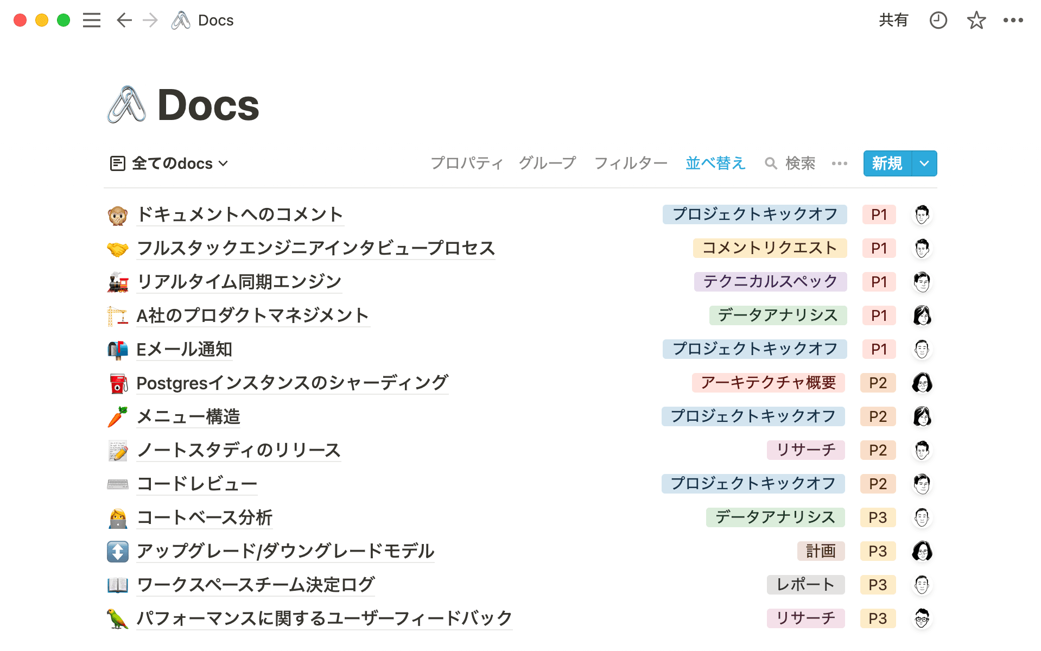Toggle favorite with the star icon

(975, 20)
